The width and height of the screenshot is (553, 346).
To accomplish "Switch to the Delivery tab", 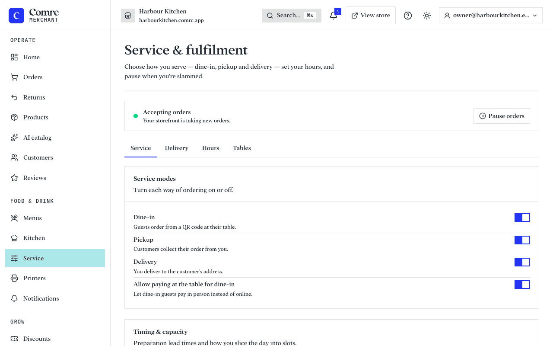I will 177,148.
